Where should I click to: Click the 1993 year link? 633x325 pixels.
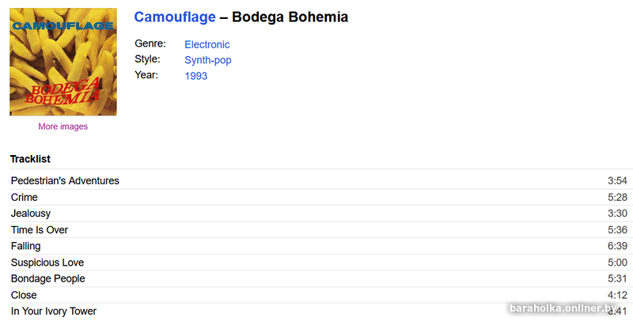196,76
